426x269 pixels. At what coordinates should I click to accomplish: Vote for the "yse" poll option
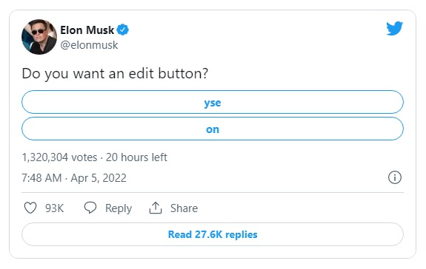213,102
